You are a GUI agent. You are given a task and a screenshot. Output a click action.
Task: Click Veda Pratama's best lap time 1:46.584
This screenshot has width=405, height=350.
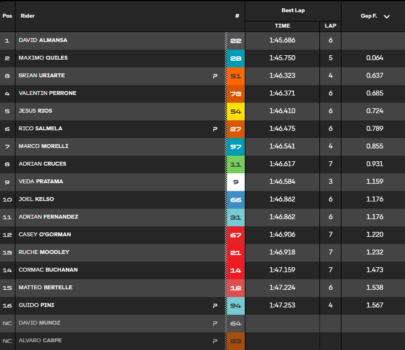click(x=282, y=182)
